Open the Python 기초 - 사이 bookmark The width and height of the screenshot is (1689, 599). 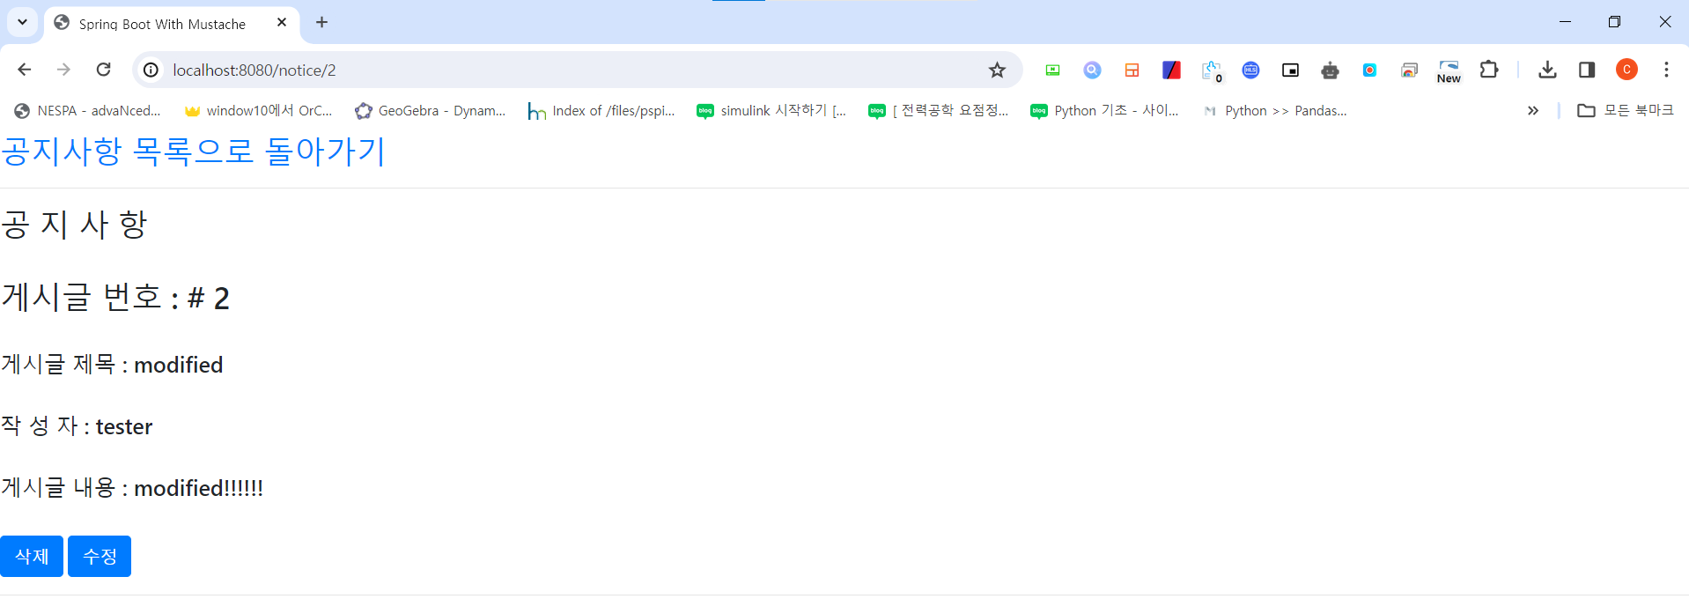(x=1105, y=110)
